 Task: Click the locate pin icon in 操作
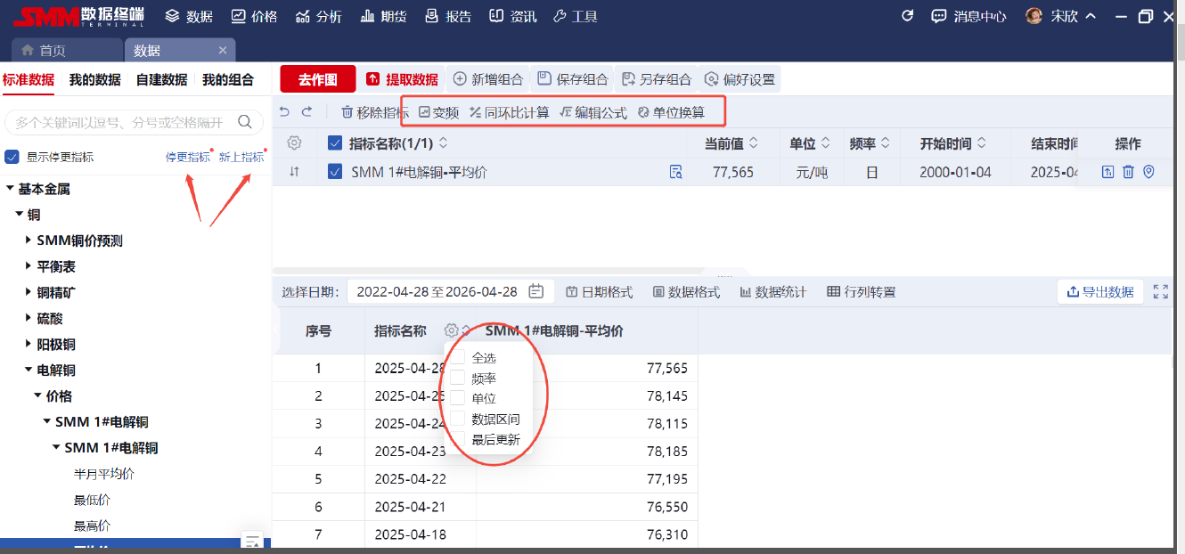1148,172
